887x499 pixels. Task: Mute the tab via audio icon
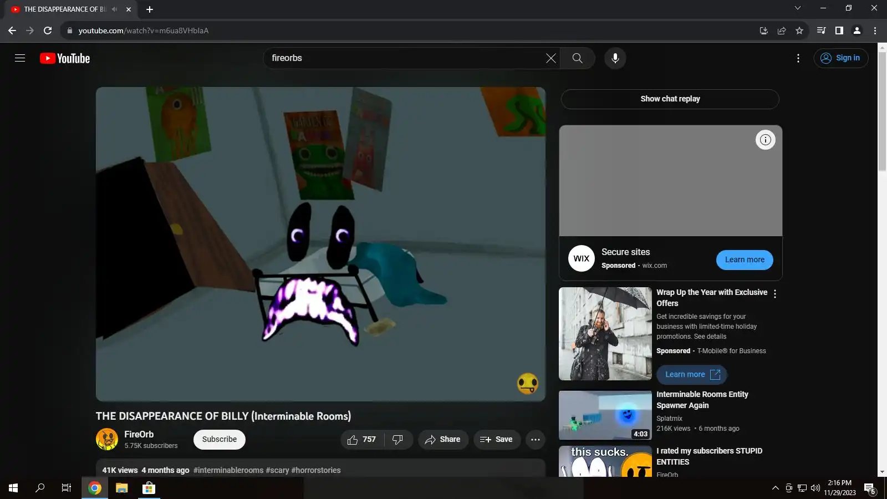[115, 9]
